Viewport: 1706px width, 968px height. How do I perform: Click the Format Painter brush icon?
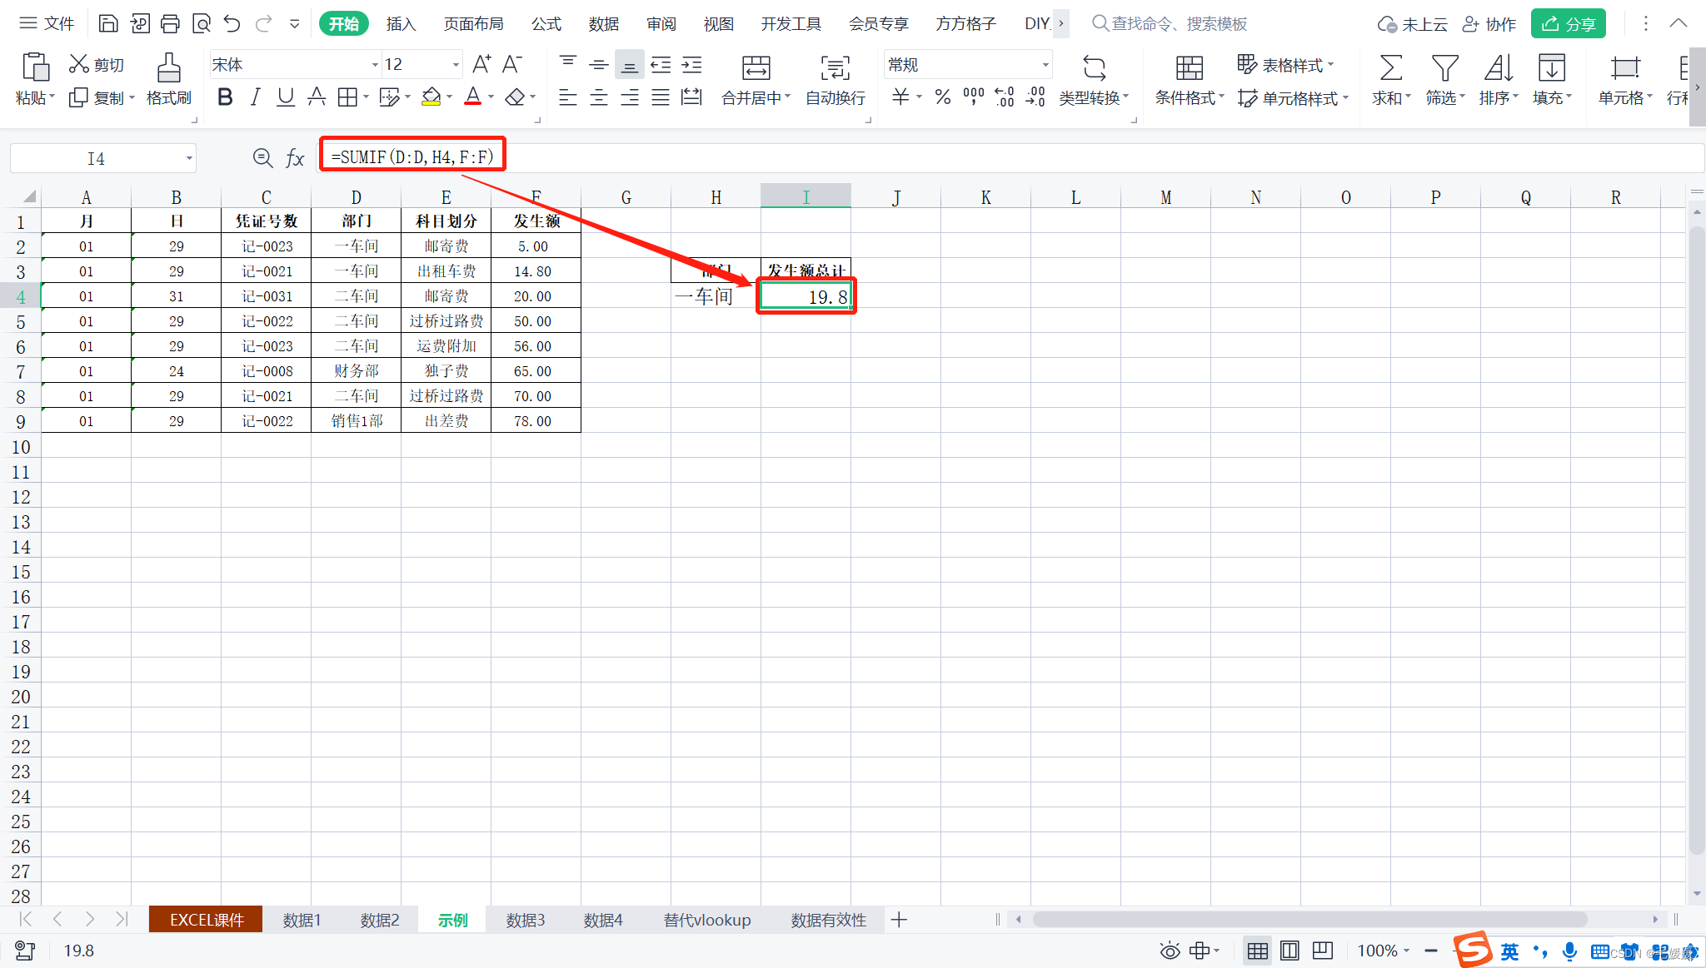[x=168, y=68]
